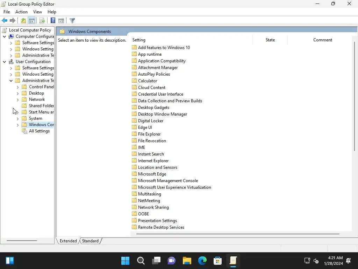Click the vertical scrollbar of settings list
This screenshot has height=269, width=358.
(x=355, y=96)
